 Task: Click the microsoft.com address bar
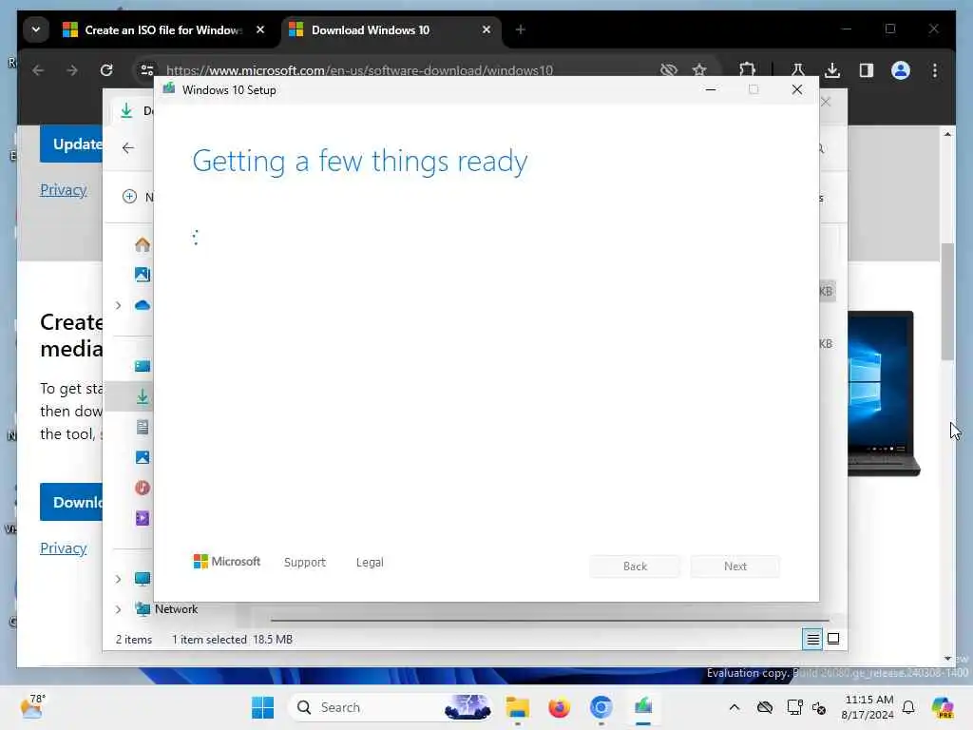tap(359, 70)
